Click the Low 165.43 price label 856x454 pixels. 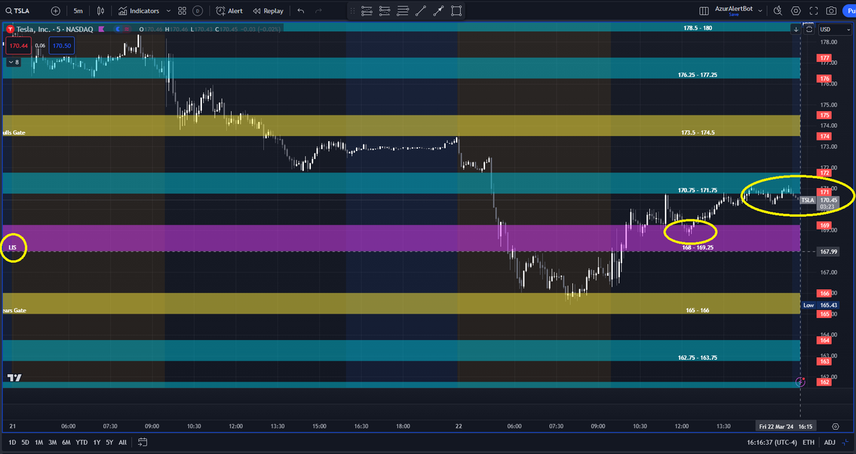[820, 305]
